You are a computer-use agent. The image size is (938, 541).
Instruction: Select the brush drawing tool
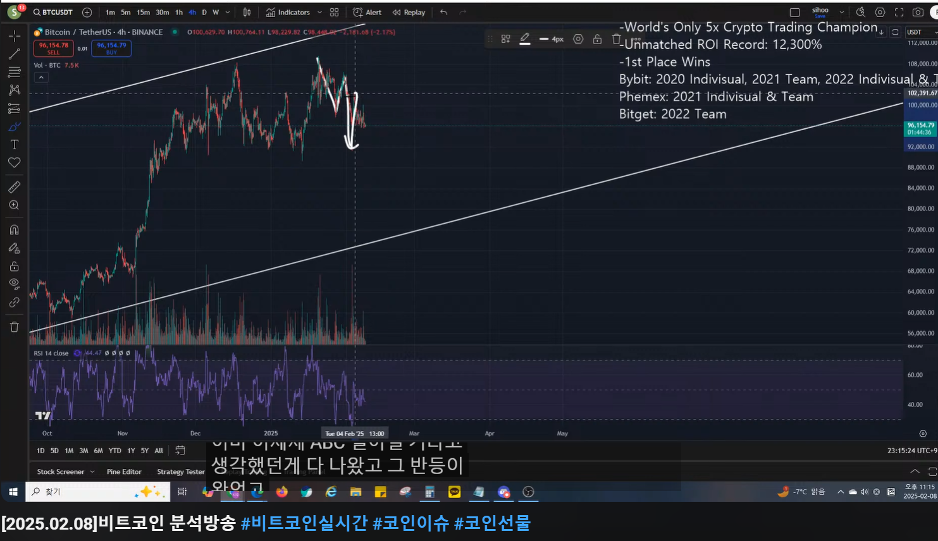point(14,126)
